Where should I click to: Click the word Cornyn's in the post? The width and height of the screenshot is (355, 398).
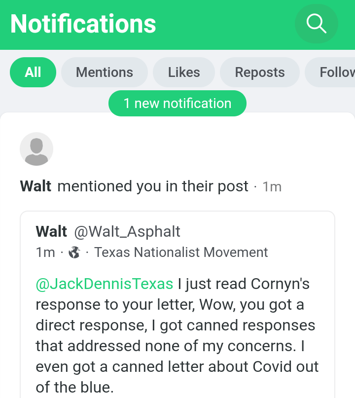coord(281,284)
